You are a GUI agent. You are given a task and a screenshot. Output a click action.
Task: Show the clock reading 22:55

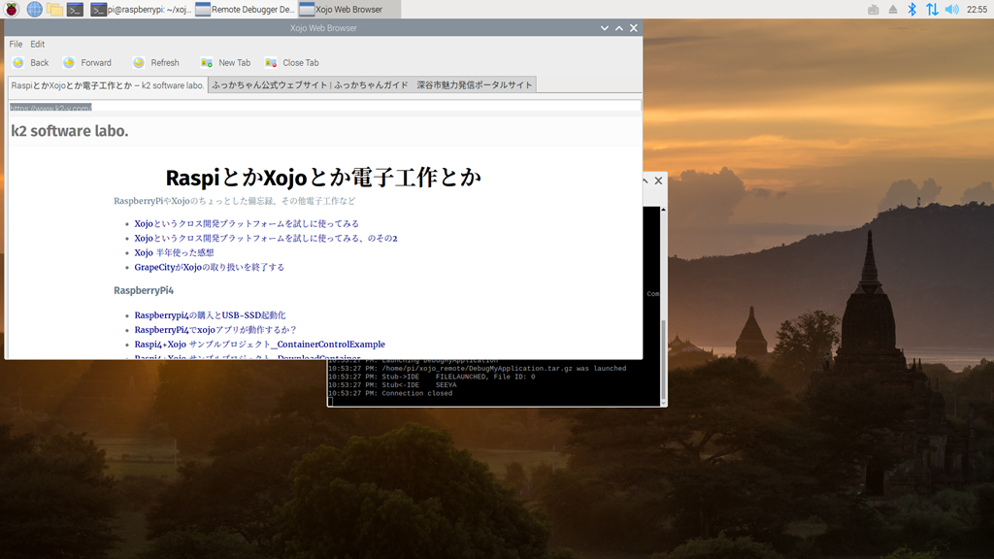click(977, 9)
